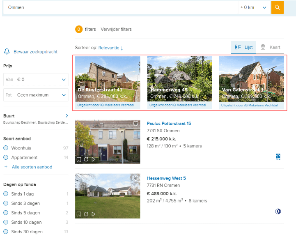The width and height of the screenshot is (296, 246).
Task: Open Paulus Potterstraat 15 listing title
Action: click(169, 124)
